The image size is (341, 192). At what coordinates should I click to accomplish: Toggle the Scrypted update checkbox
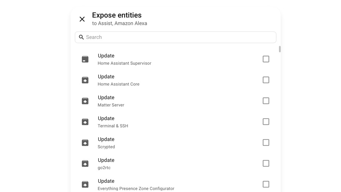coord(266,143)
